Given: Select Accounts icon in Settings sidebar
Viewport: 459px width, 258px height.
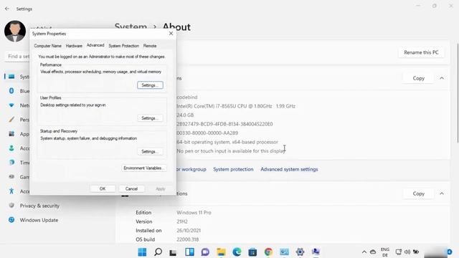Looking at the screenshot, I should 11,148.
